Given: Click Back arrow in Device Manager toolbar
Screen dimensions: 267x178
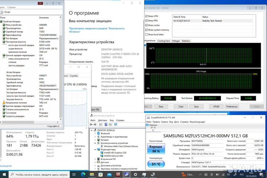Looking at the screenshot, I should [91, 125].
